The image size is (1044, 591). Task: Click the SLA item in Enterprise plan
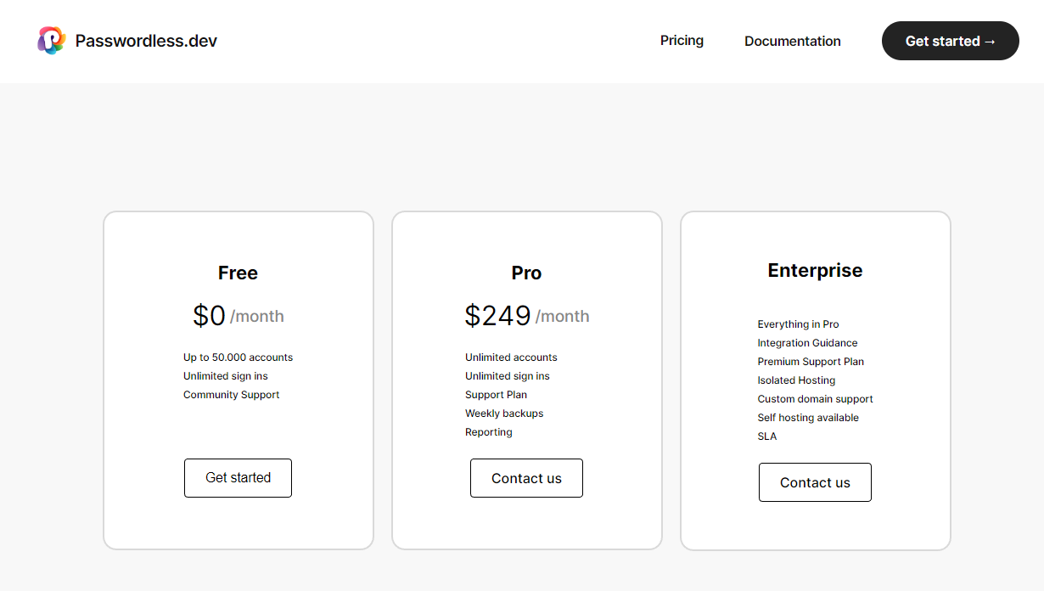click(767, 436)
